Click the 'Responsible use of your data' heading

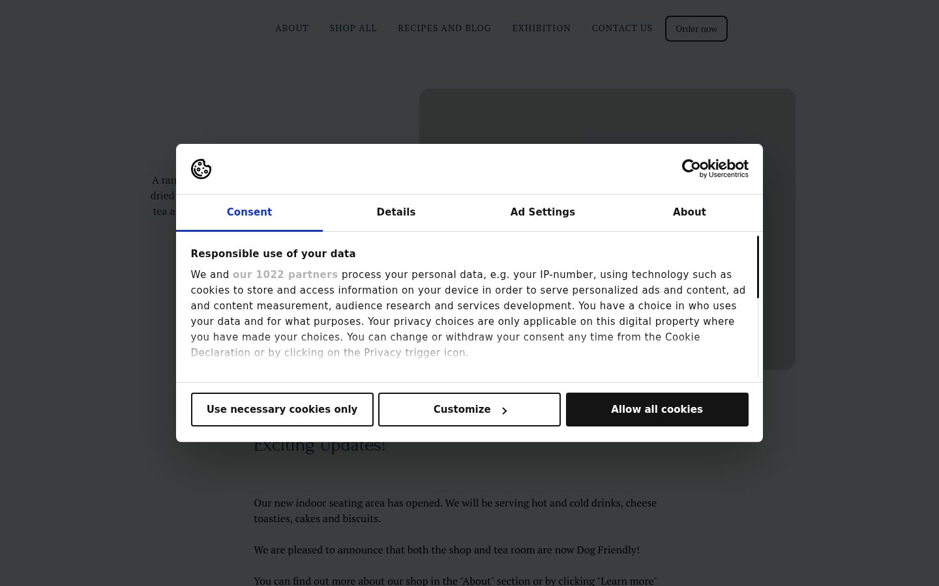pos(273,254)
